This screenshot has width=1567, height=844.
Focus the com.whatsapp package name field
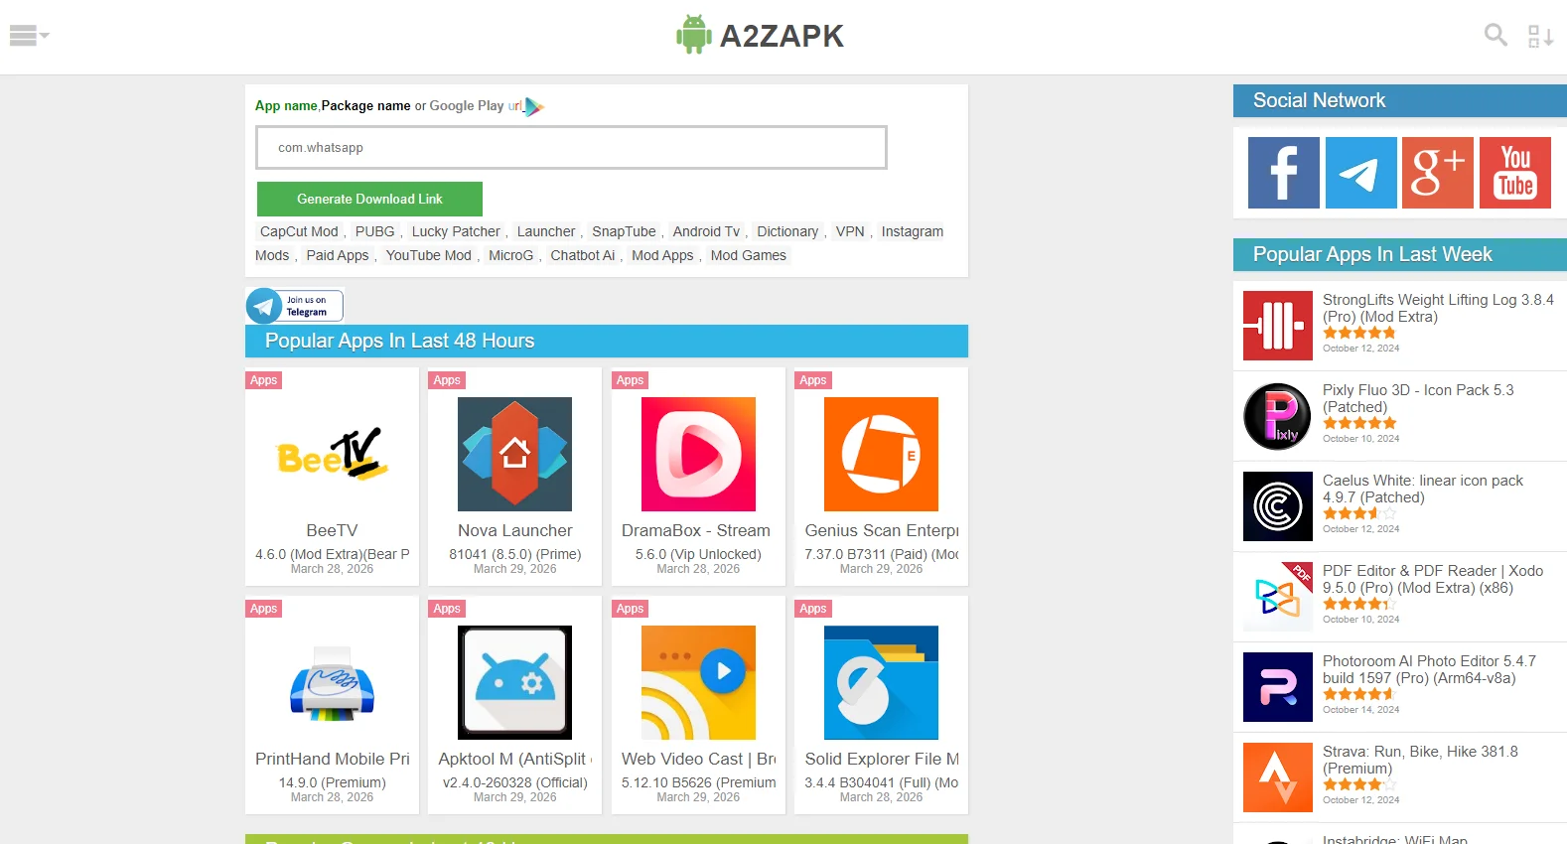[x=571, y=147]
